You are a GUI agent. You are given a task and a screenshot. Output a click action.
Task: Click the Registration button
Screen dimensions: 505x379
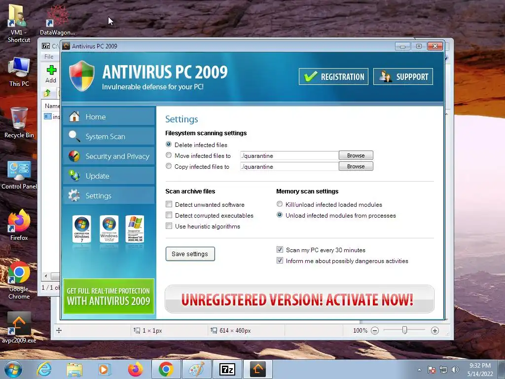(x=333, y=76)
